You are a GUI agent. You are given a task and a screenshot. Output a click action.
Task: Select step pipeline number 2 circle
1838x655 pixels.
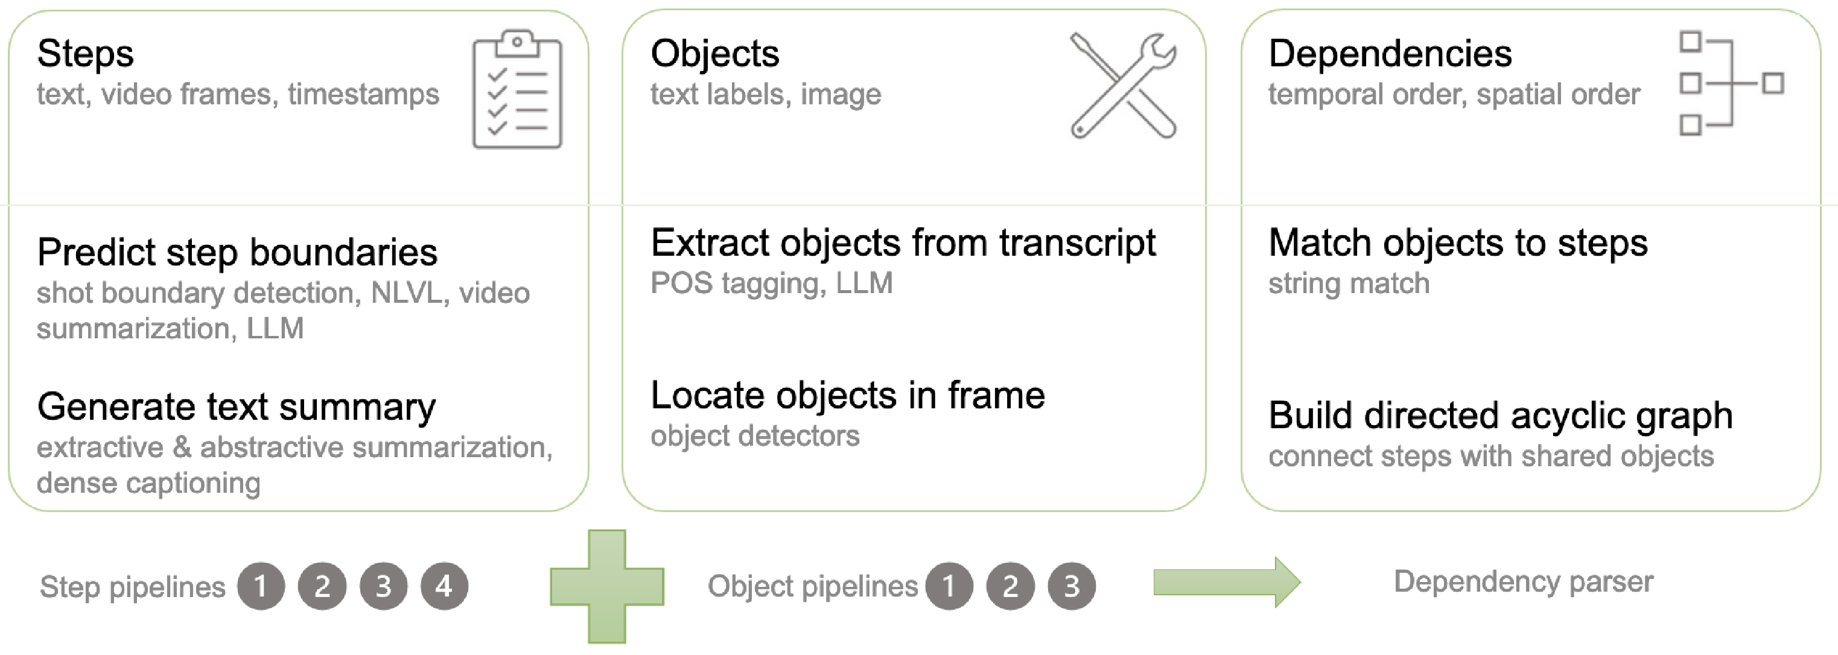(322, 586)
